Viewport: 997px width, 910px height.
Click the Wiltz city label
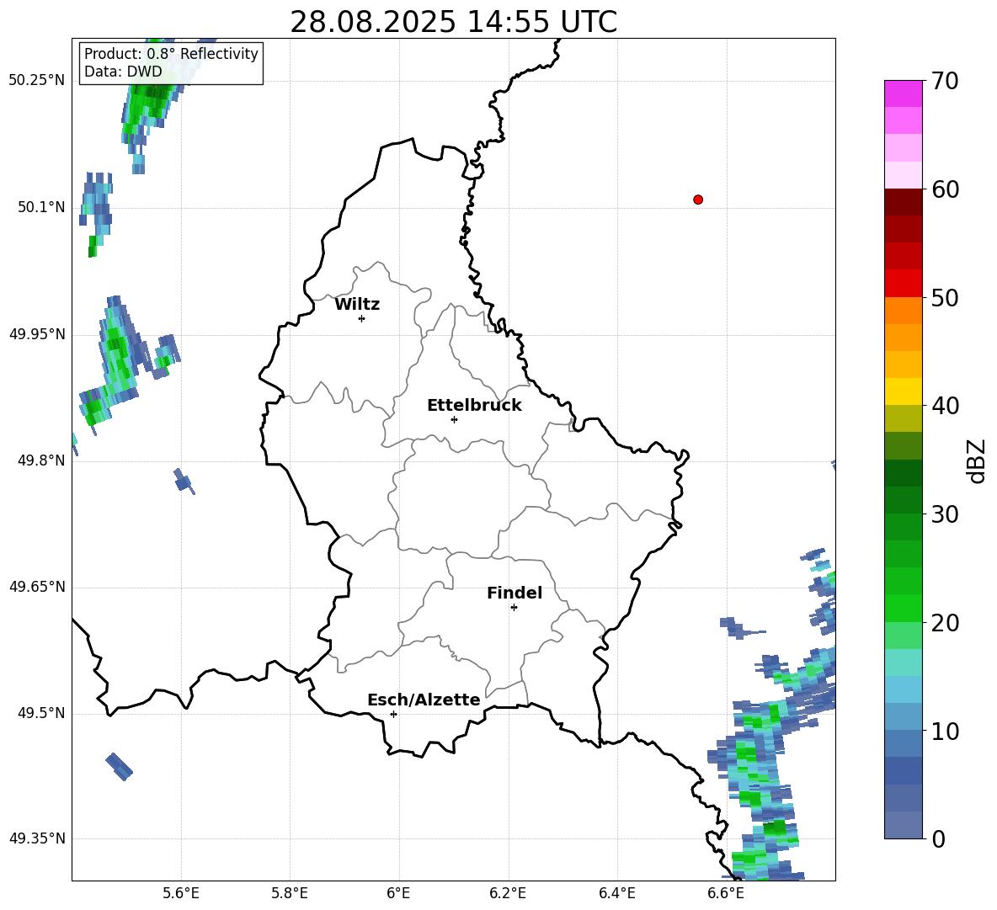[x=357, y=305]
